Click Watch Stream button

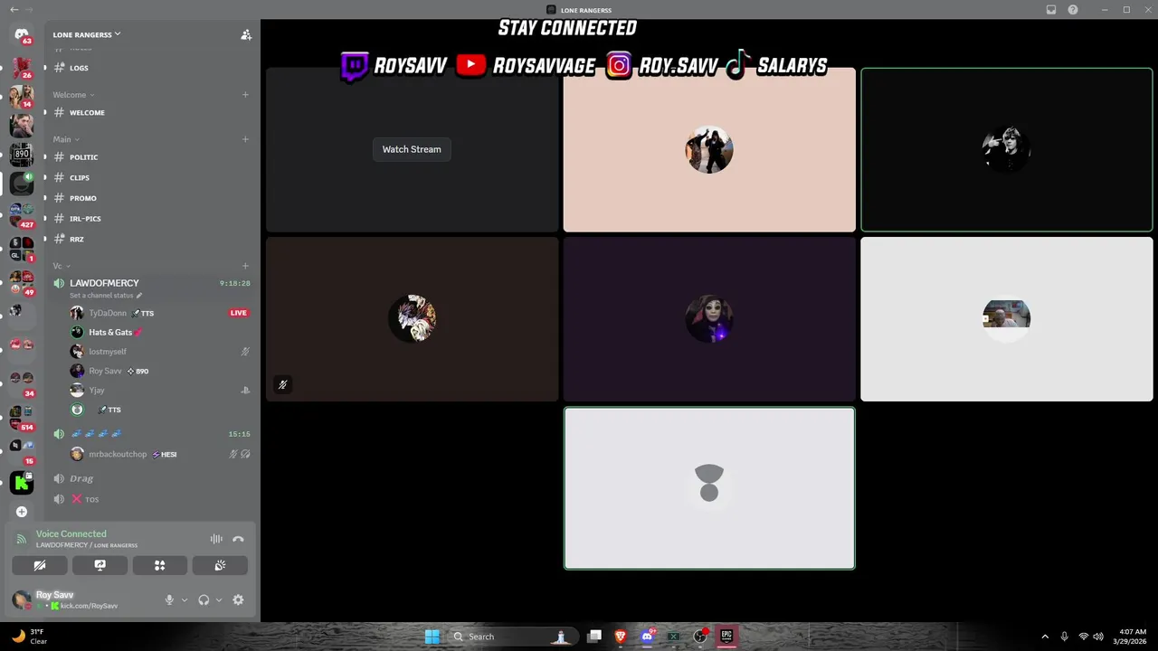tap(412, 149)
